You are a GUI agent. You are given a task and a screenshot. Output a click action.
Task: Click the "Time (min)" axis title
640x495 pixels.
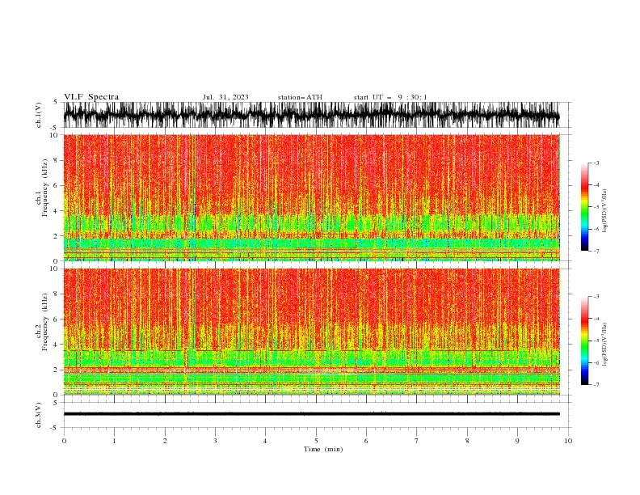pyautogui.click(x=323, y=449)
